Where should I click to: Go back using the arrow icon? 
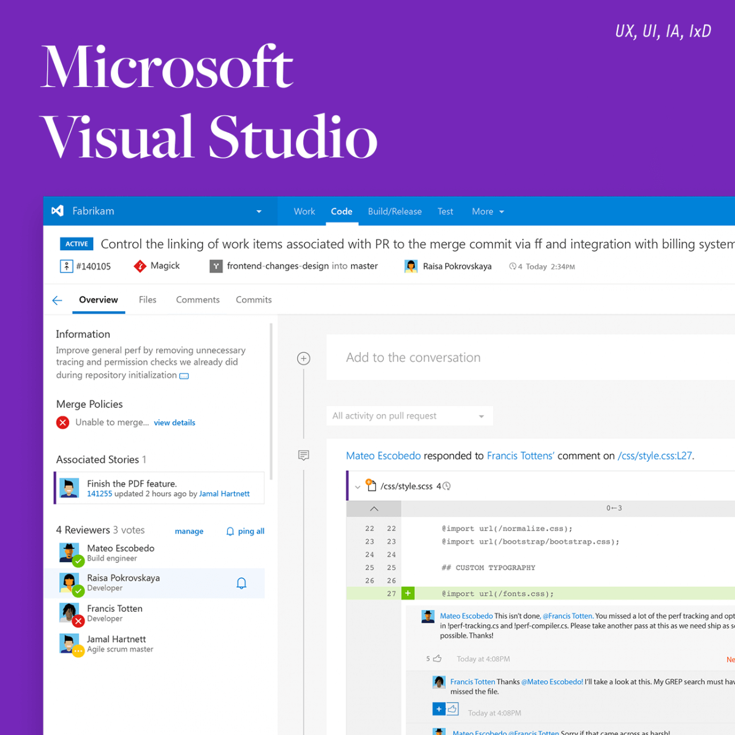point(58,300)
